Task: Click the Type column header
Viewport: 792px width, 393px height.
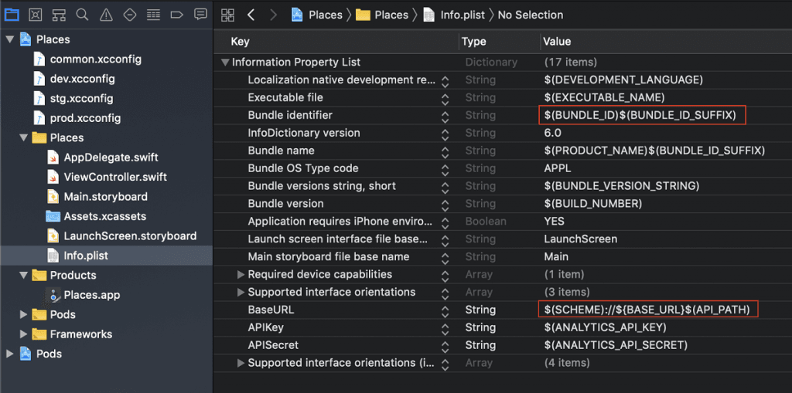Action: 473,42
